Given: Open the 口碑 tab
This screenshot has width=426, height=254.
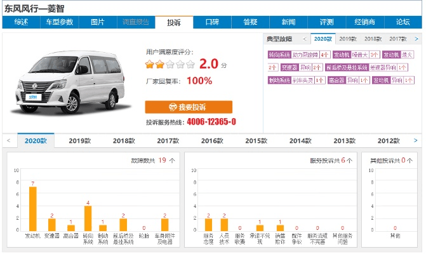Looking at the screenshot, I should (x=212, y=22).
